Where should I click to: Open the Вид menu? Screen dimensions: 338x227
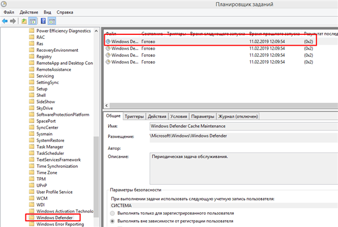pos(47,12)
